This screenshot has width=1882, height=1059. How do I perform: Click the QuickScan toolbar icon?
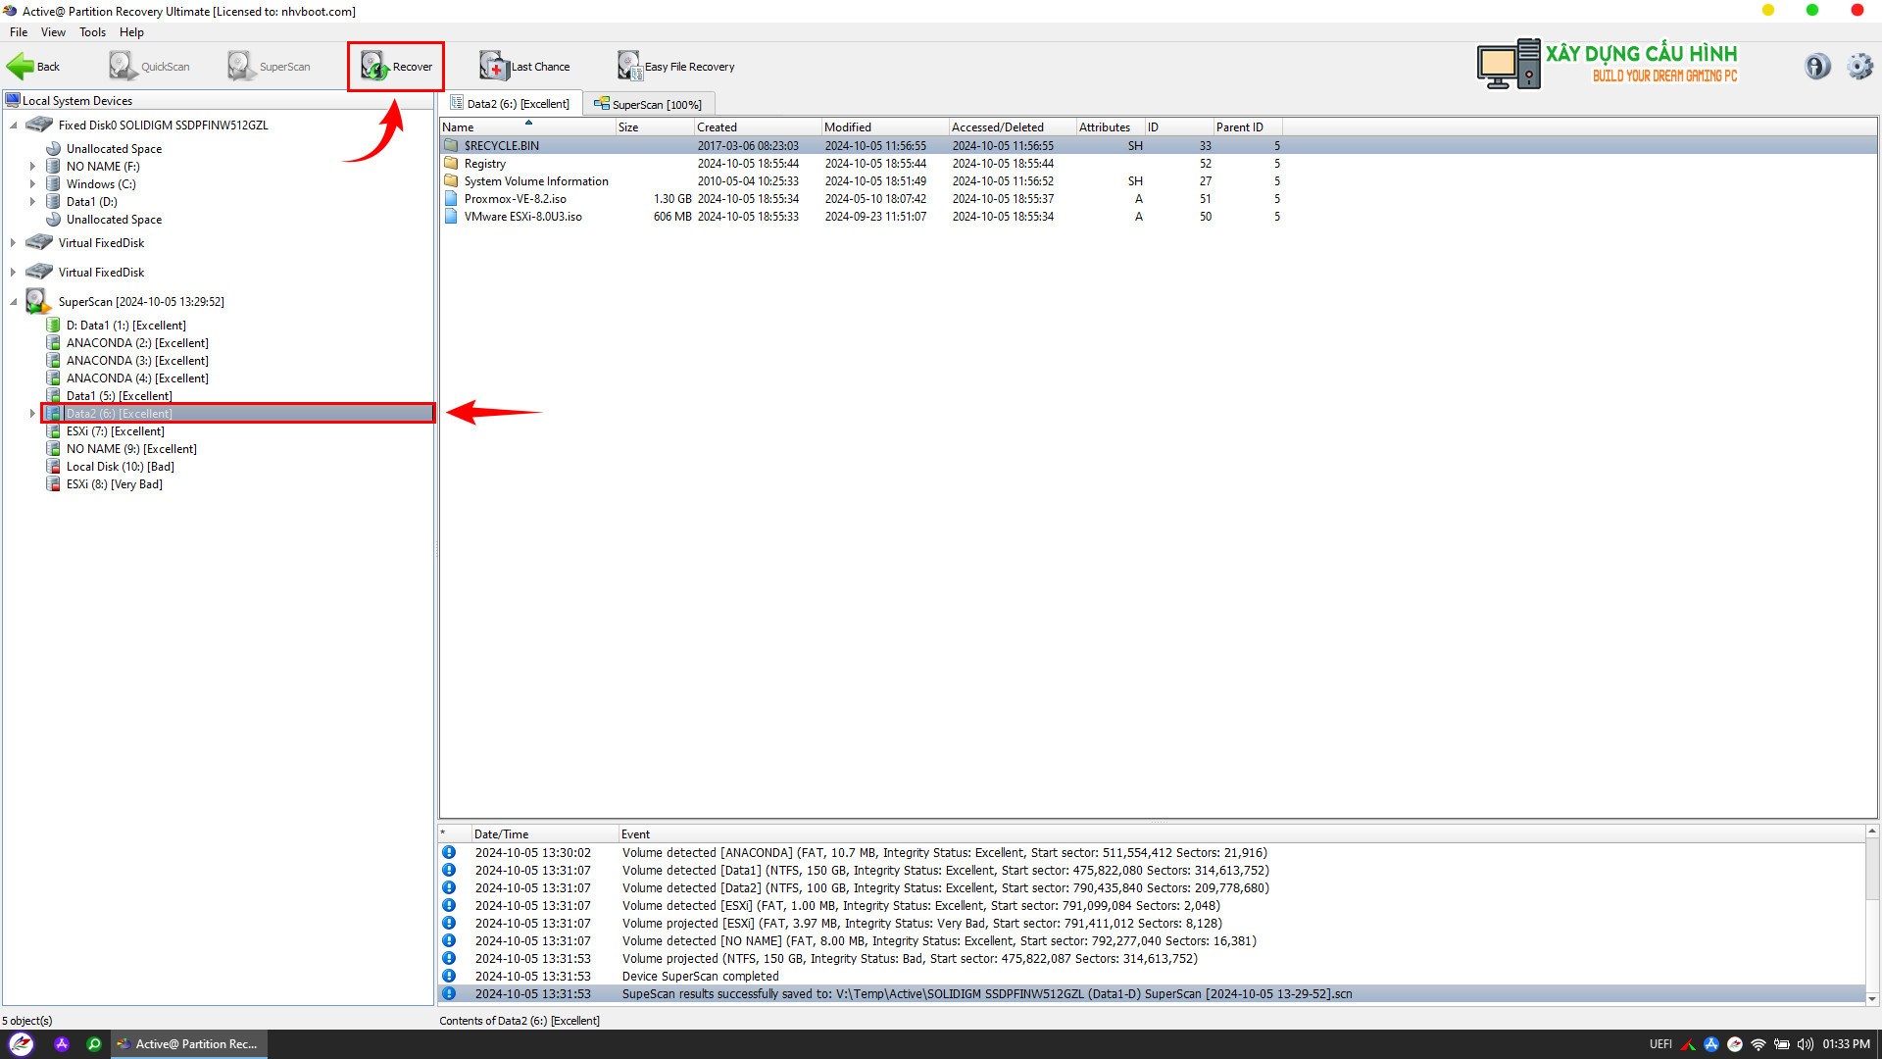(123, 66)
